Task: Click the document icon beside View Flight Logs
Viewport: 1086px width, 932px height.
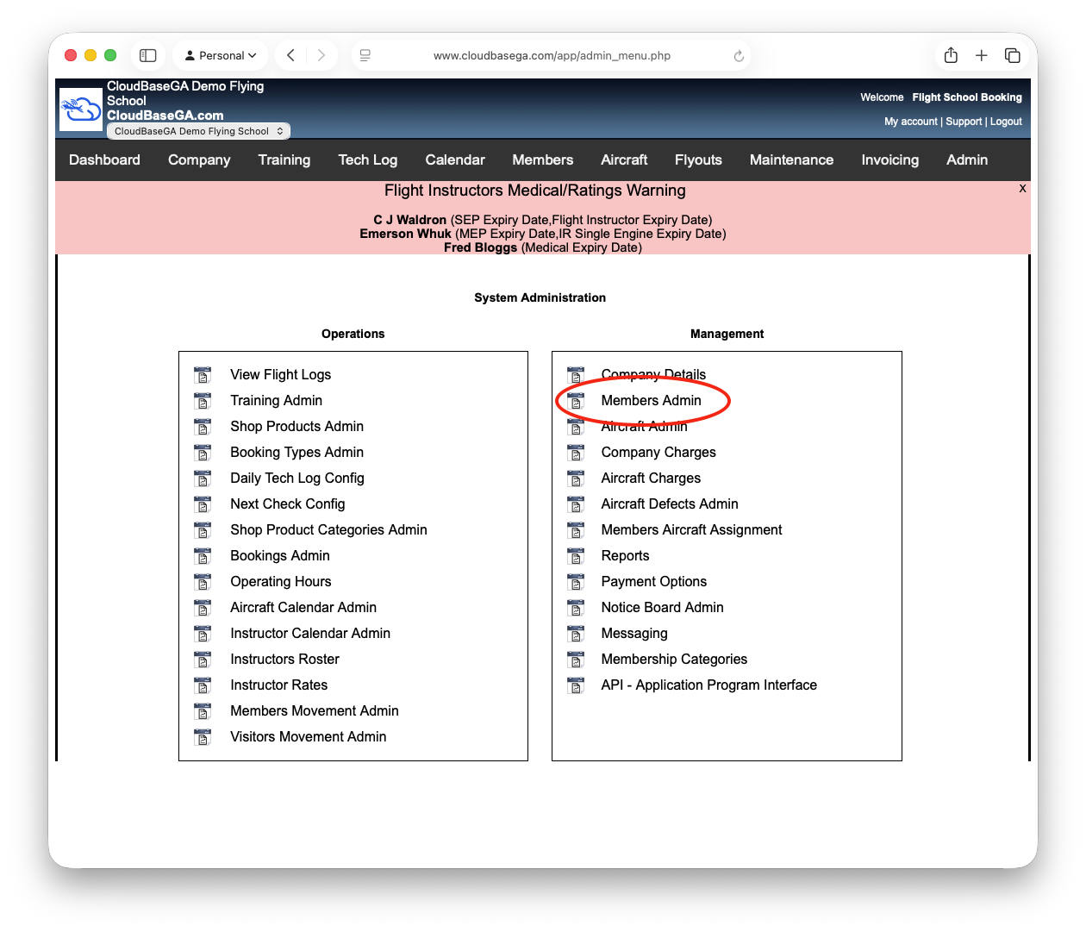Action: pos(203,375)
